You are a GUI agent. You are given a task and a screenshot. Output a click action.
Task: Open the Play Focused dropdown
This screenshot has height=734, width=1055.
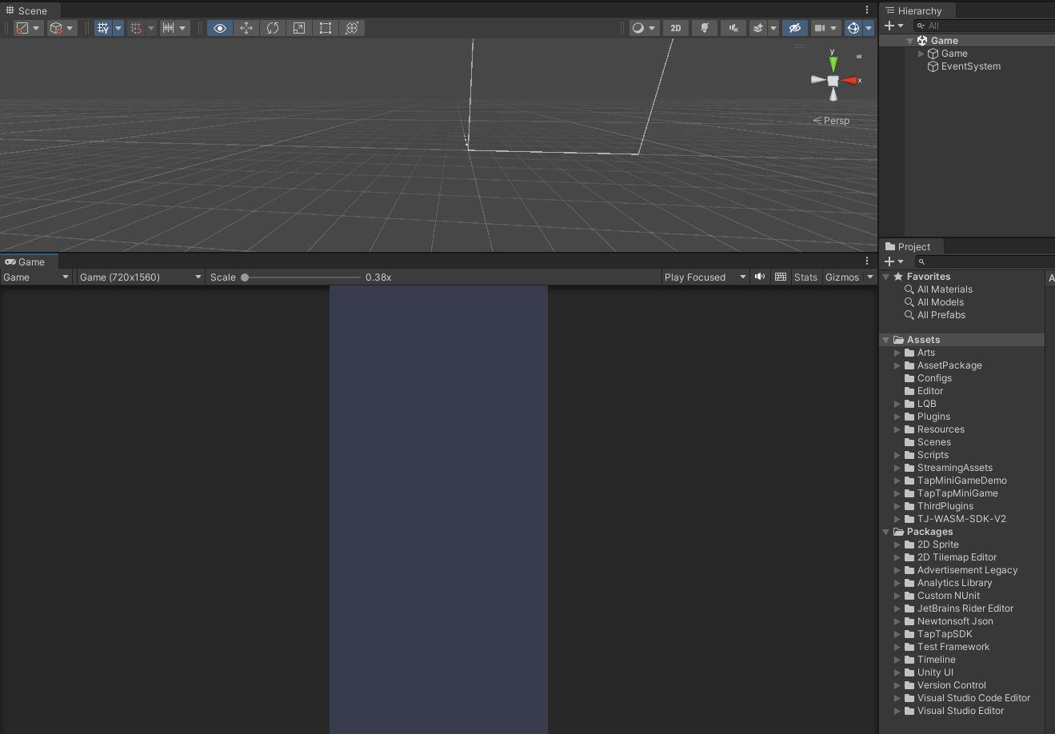[704, 277]
